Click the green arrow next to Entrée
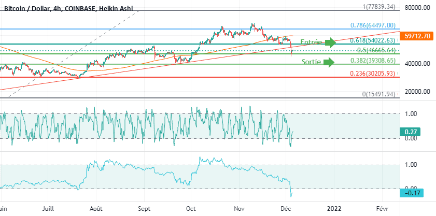 tap(331, 42)
